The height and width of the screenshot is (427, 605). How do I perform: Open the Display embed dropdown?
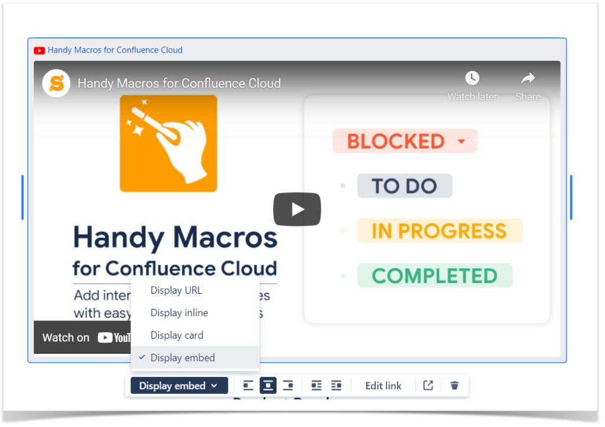pyautogui.click(x=178, y=385)
